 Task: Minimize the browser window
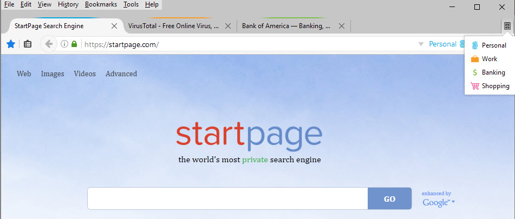pos(453,7)
